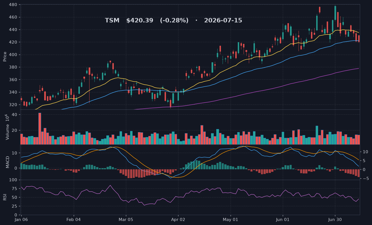Click the 420 price axis tick

[x=14, y=42]
